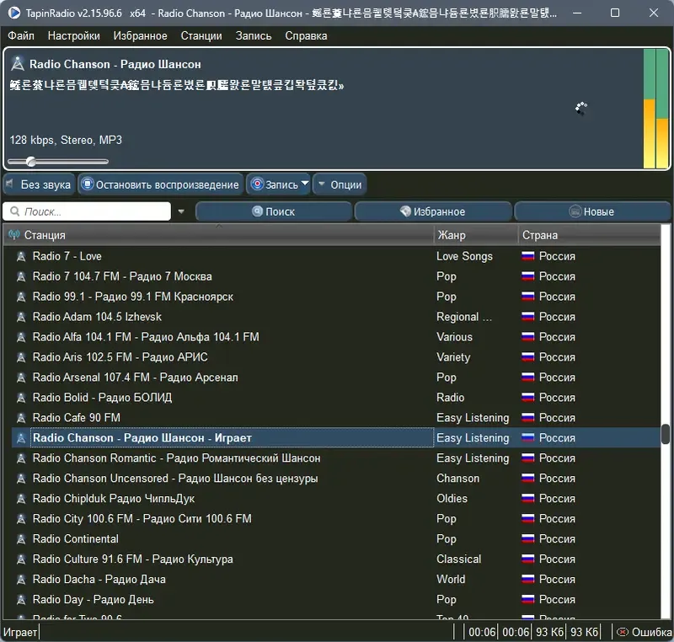Switch to the Избранное tab
674x642 pixels.
pos(432,211)
